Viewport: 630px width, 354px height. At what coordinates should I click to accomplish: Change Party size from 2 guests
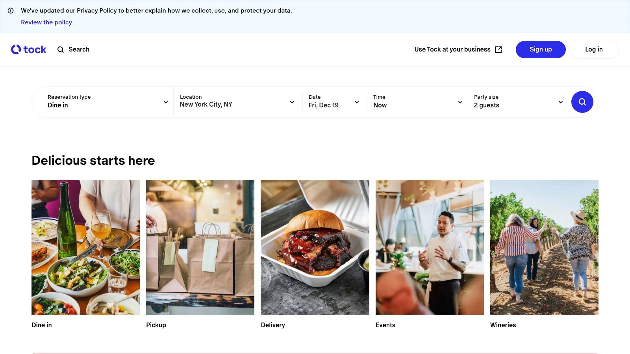pyautogui.click(x=518, y=102)
